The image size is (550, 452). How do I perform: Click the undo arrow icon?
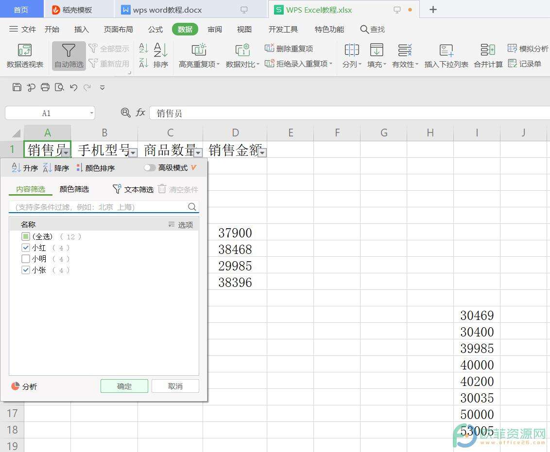point(74,87)
